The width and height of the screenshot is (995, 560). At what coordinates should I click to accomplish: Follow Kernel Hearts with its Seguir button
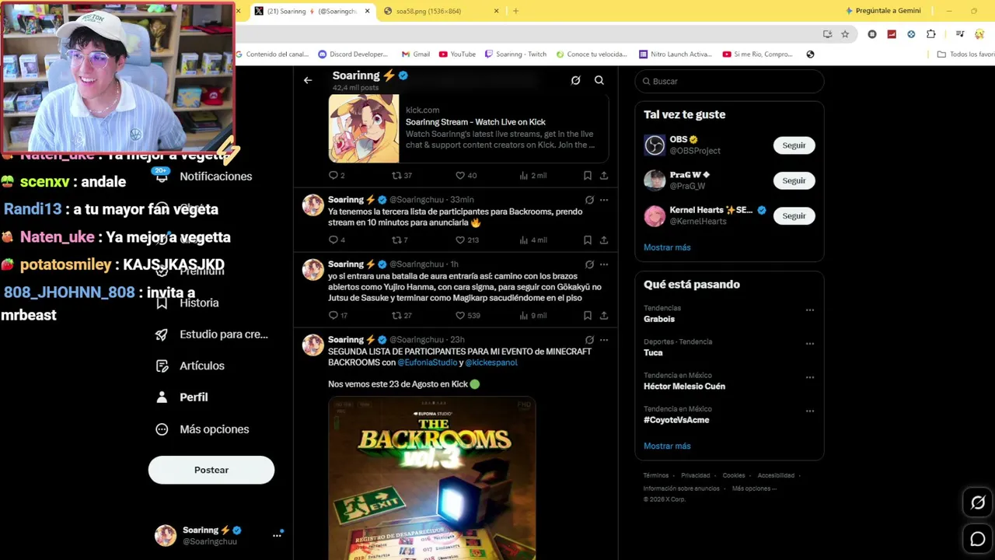pos(794,215)
